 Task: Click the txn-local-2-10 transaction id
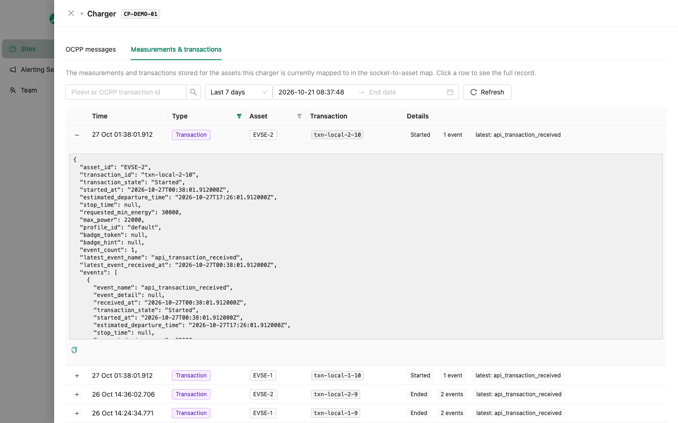coord(337,135)
